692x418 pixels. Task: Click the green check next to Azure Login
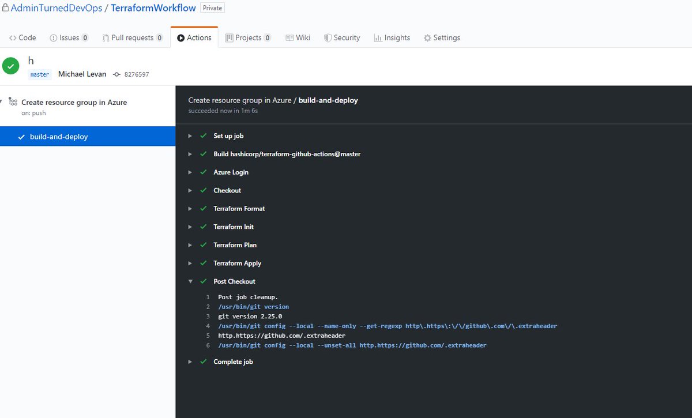click(203, 172)
